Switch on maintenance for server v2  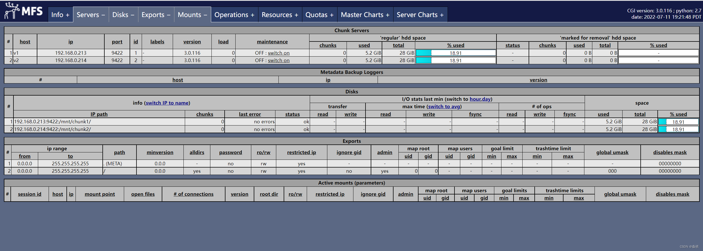click(279, 60)
